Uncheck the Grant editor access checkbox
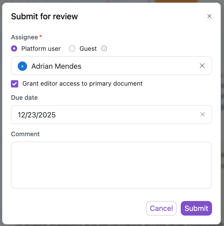The height and width of the screenshot is (226, 224). tap(15, 84)
